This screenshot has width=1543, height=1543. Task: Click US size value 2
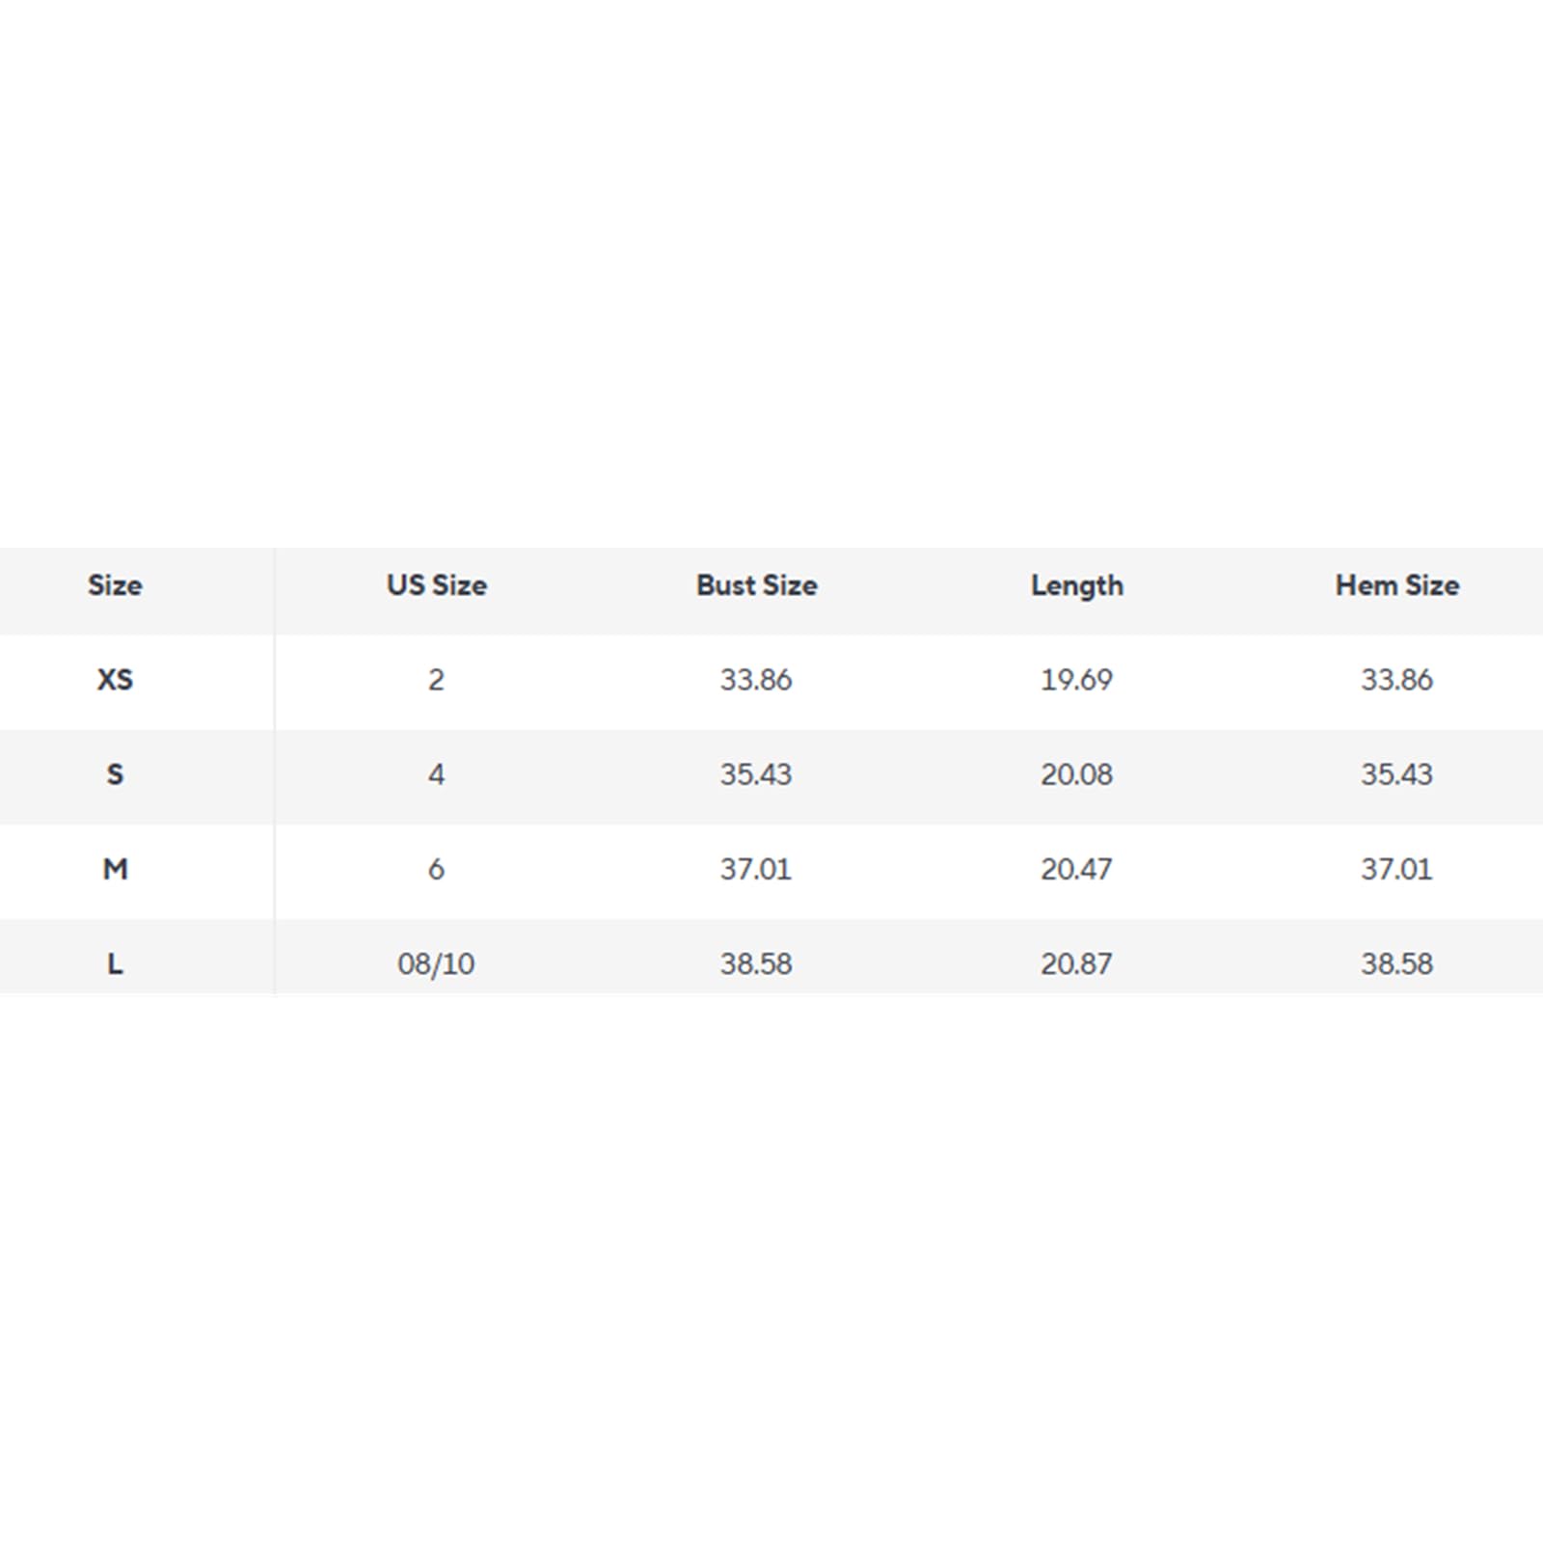(x=436, y=680)
